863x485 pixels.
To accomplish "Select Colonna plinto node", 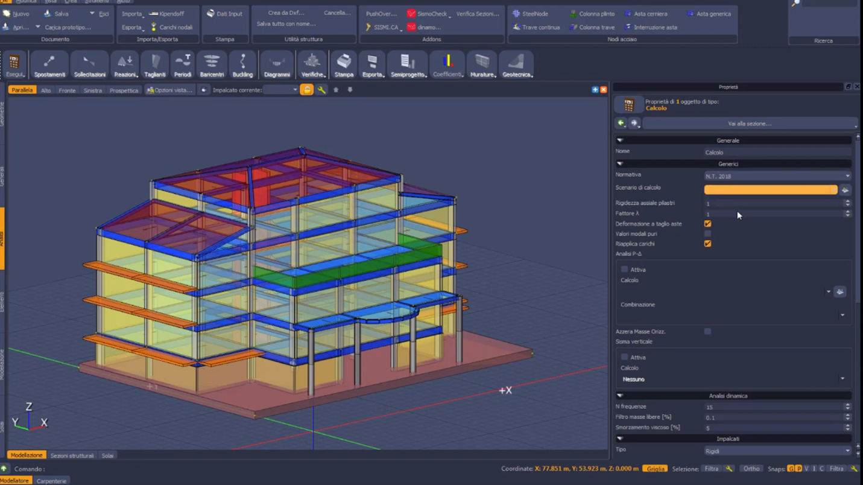I will (x=592, y=13).
